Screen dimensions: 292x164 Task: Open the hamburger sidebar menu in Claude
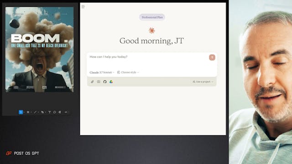83,7
